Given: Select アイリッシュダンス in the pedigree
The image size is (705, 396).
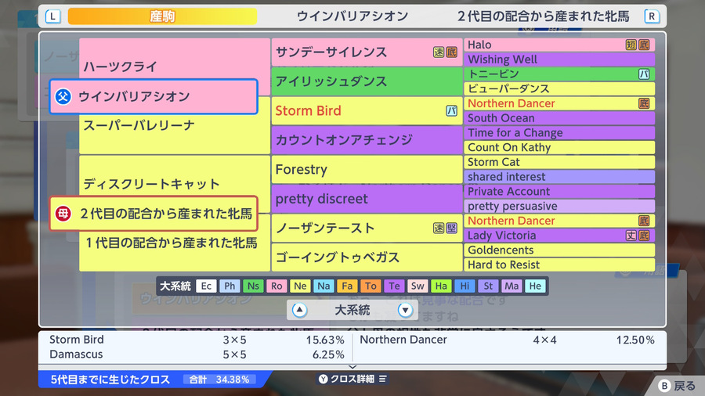Looking at the screenshot, I should [367, 81].
